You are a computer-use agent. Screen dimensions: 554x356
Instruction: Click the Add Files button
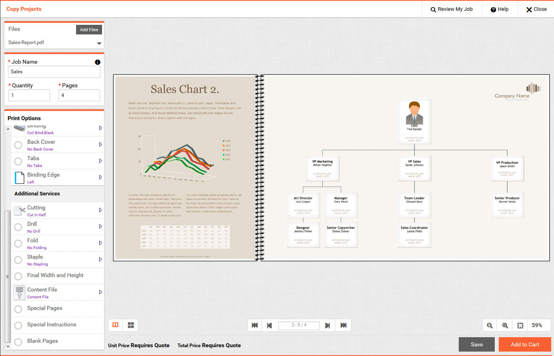89,30
